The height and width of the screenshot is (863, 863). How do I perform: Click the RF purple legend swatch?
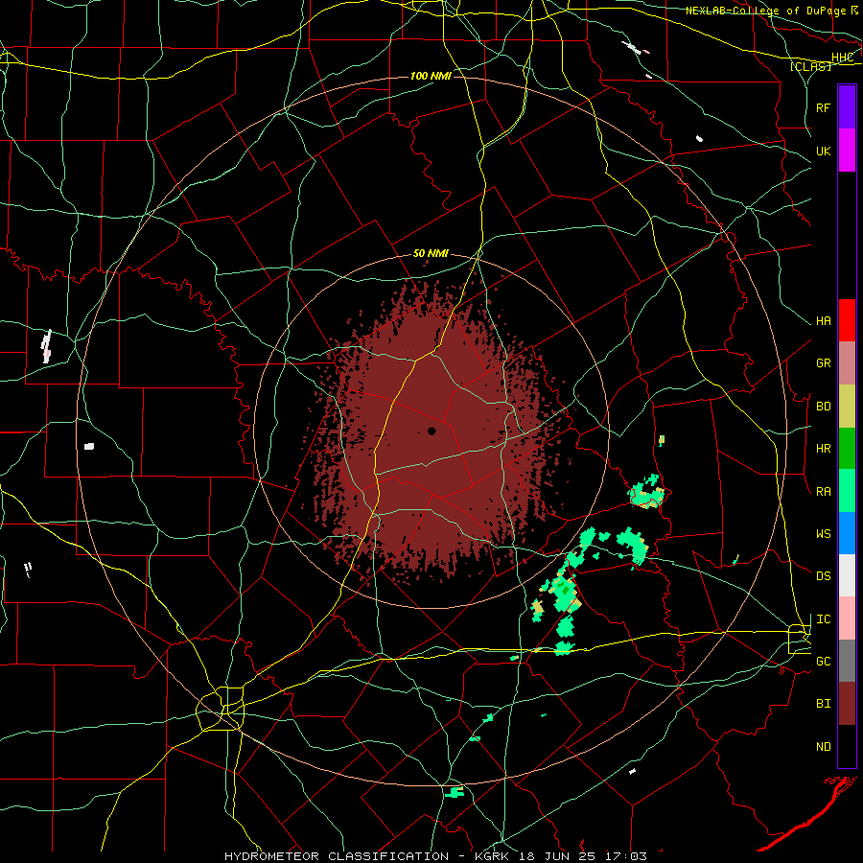click(847, 107)
